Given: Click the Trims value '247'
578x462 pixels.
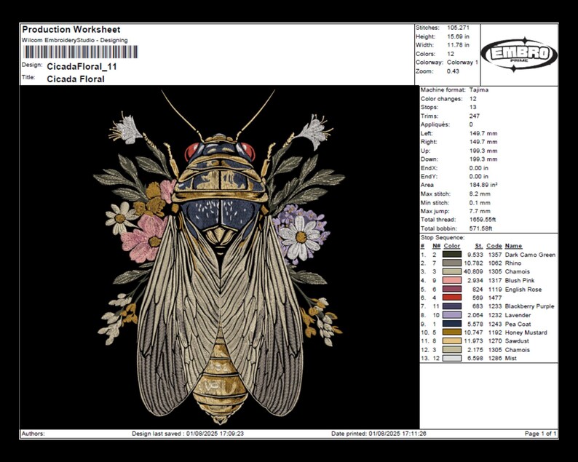Looking at the screenshot, I should [475, 116].
